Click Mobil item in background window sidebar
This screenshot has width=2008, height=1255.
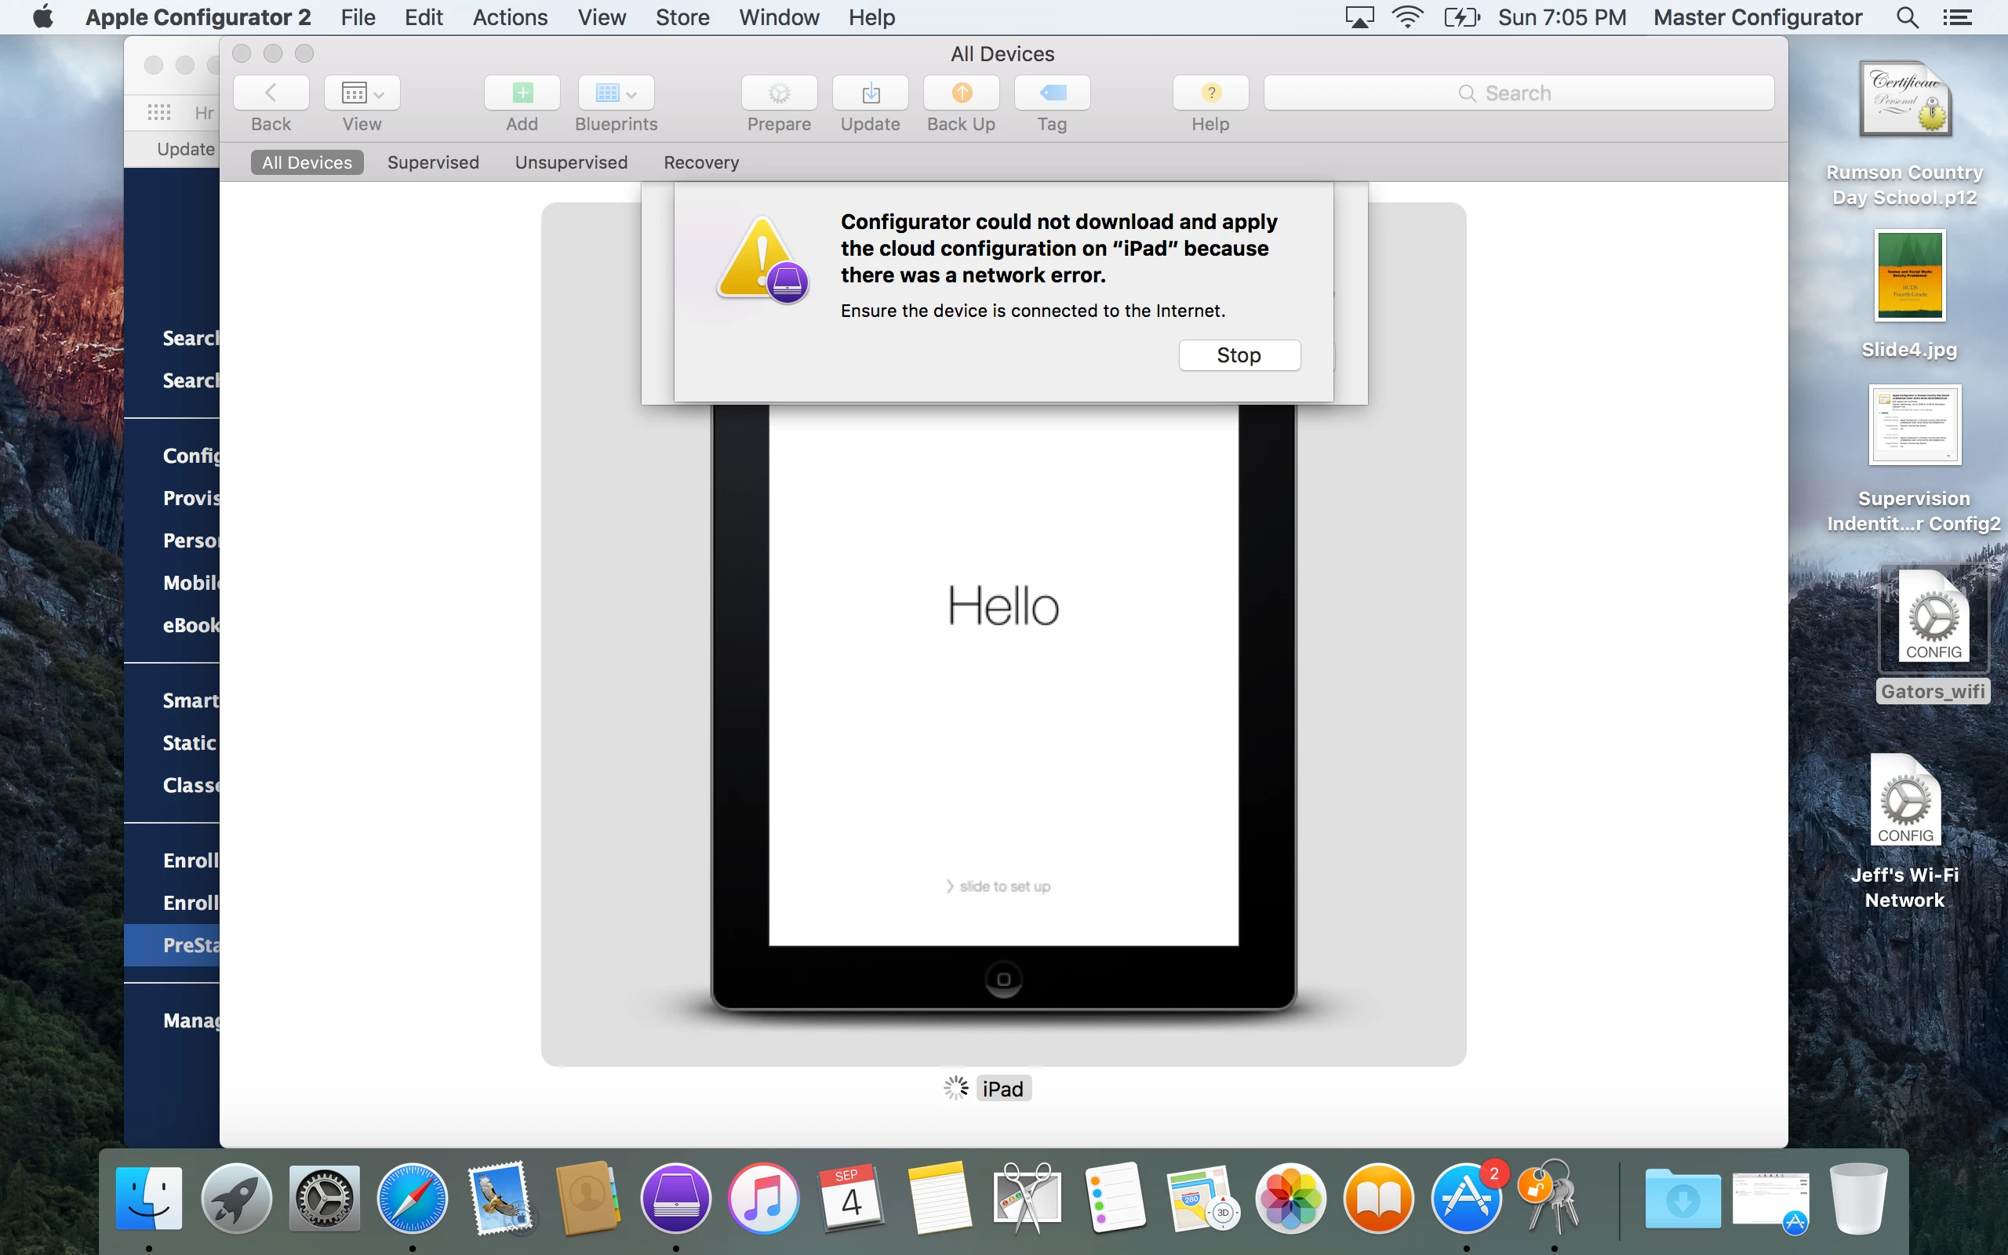[x=191, y=583]
